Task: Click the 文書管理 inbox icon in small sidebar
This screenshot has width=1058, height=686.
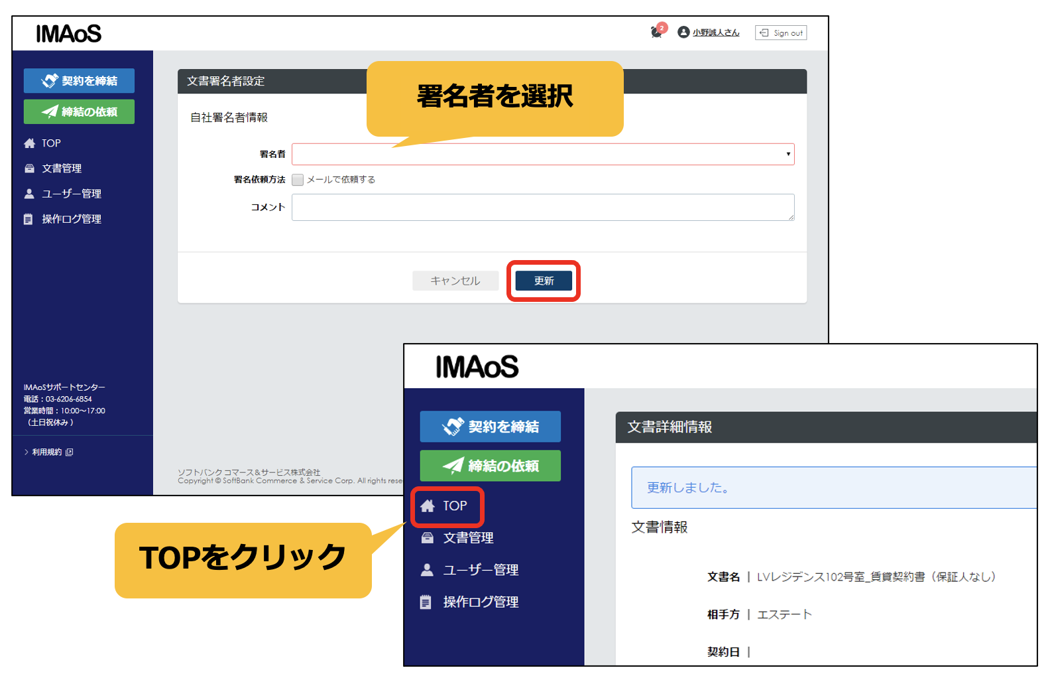Action: pyautogui.click(x=30, y=169)
